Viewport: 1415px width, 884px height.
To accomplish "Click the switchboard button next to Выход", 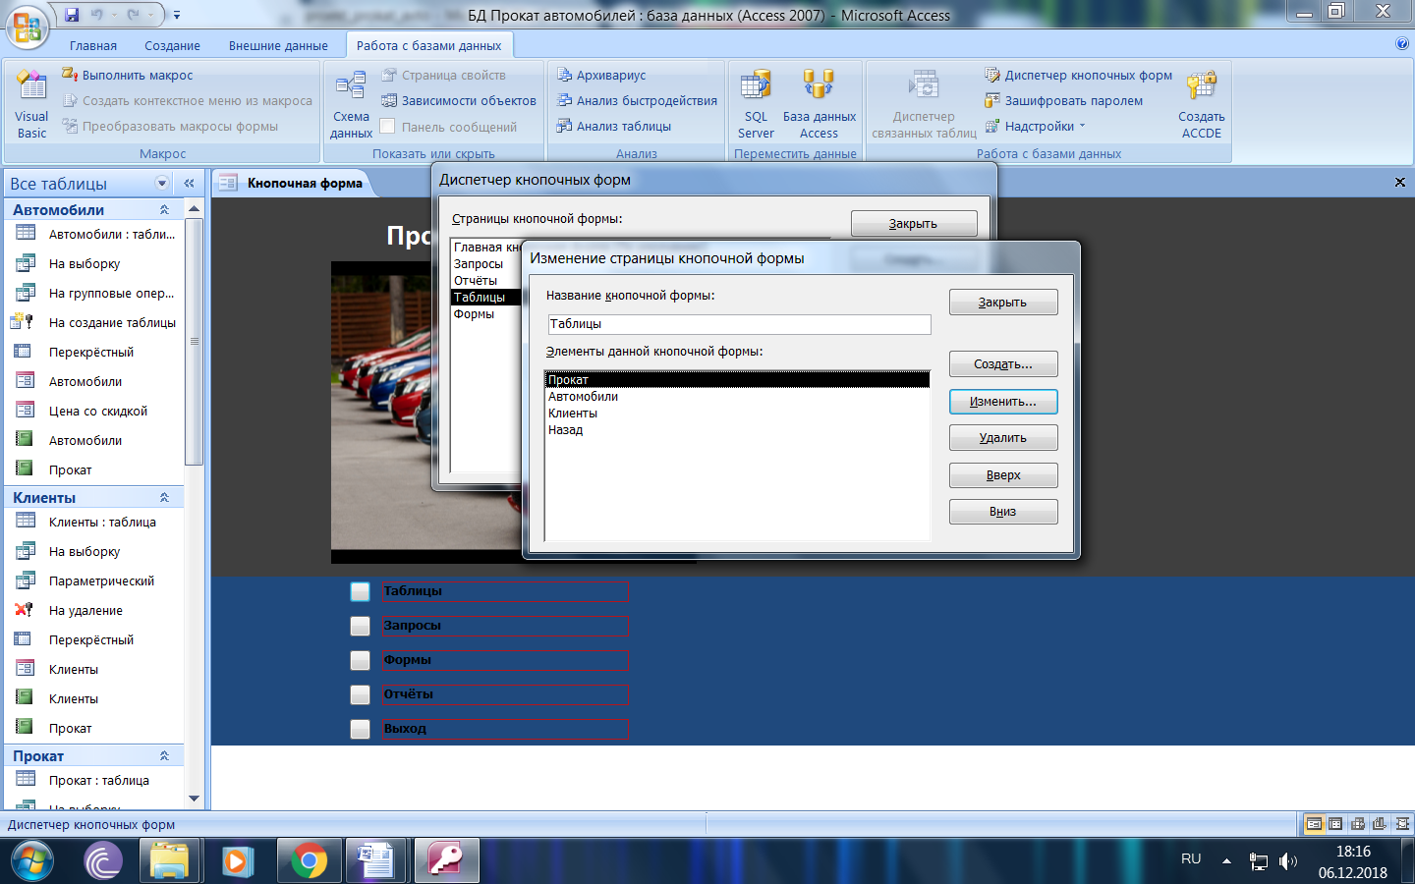I will 361,729.
